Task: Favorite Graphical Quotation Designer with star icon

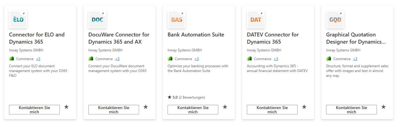Action: [x=384, y=107]
